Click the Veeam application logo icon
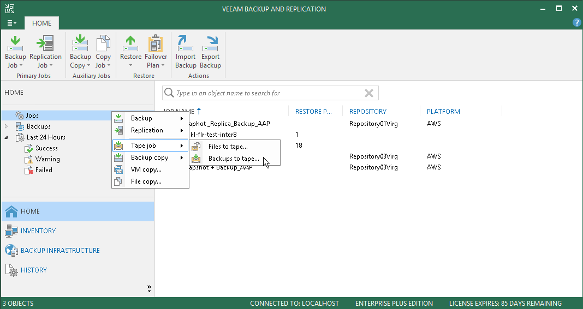 click(x=10, y=9)
